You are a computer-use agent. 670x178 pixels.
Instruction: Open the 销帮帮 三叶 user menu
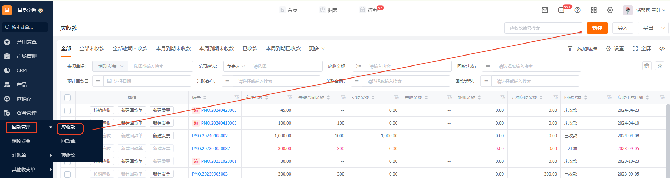point(650,10)
